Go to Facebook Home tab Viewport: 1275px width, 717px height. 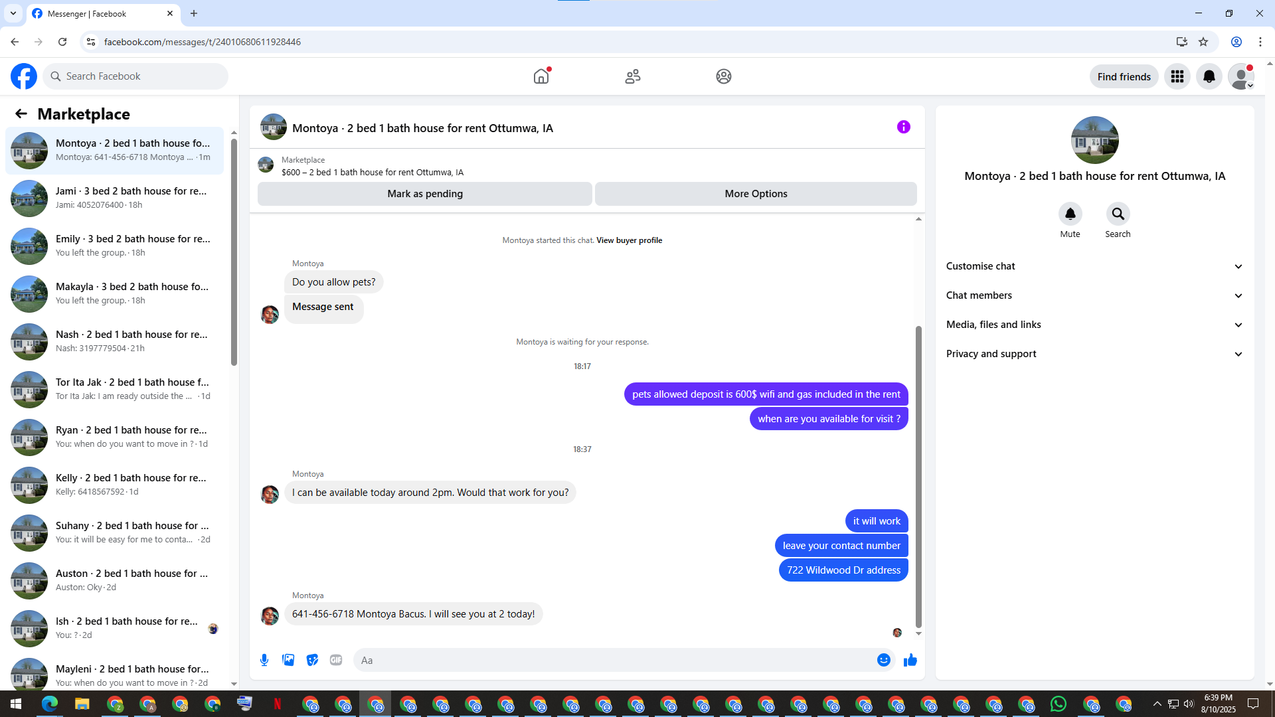(541, 76)
